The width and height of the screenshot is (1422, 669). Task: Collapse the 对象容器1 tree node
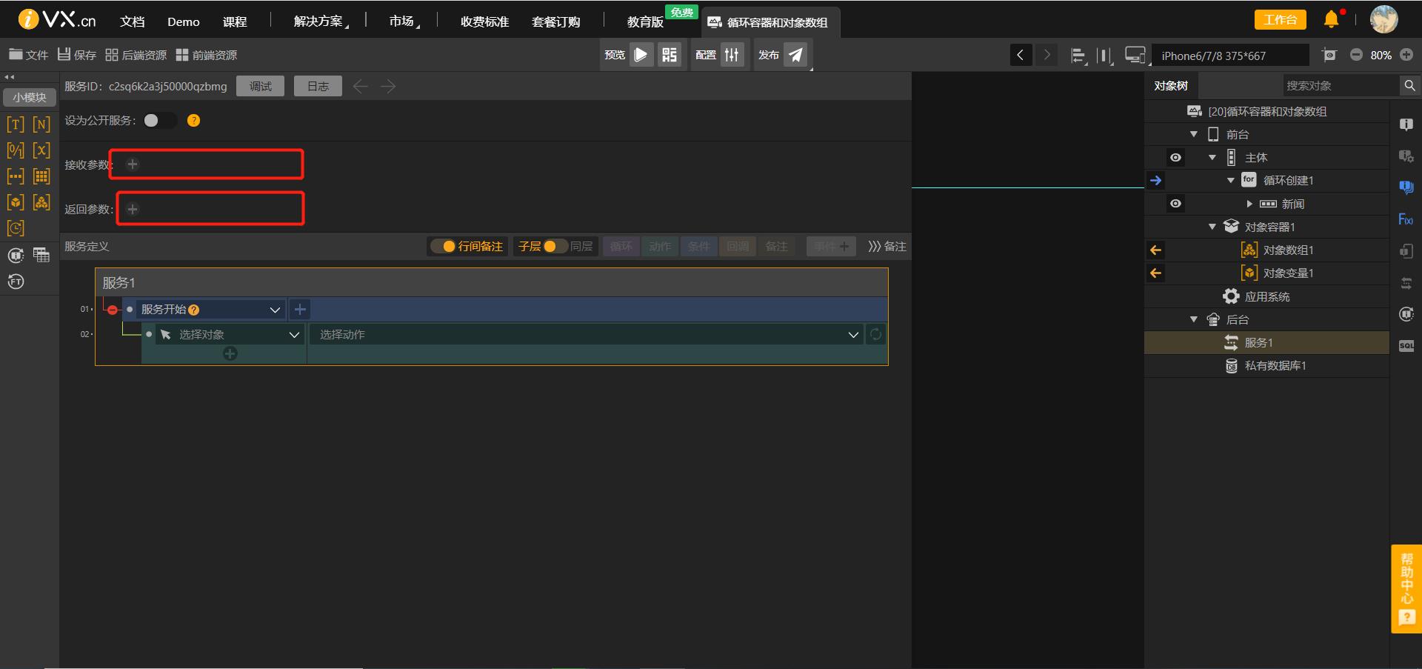tap(1212, 227)
